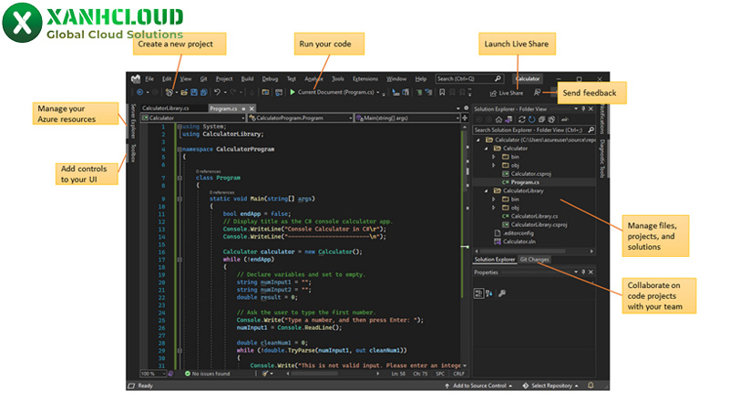
Task: Open the Git menu
Action: click(203, 78)
